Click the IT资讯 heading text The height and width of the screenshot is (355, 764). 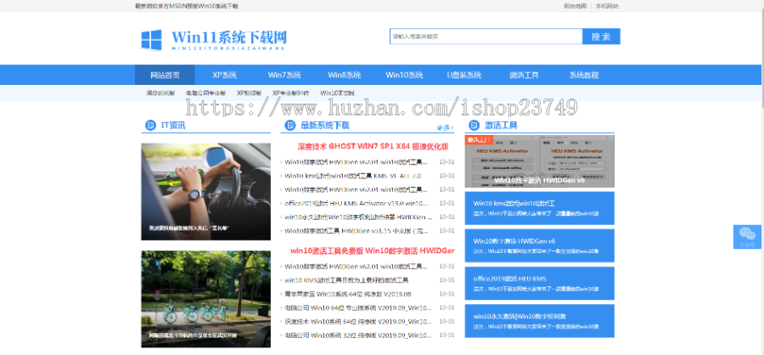[173, 126]
